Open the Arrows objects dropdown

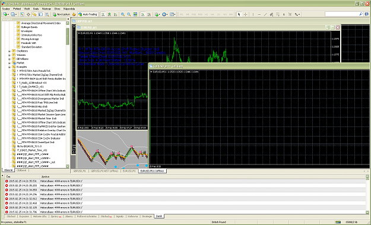(297, 14)
